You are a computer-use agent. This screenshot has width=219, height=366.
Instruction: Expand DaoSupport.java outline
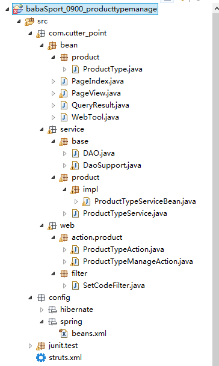pyautogui.click(x=64, y=165)
